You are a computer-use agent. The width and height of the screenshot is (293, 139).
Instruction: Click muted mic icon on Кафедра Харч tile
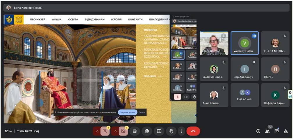(285, 88)
